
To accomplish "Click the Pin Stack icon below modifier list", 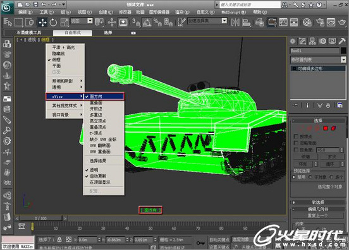I will [x=296, y=105].
